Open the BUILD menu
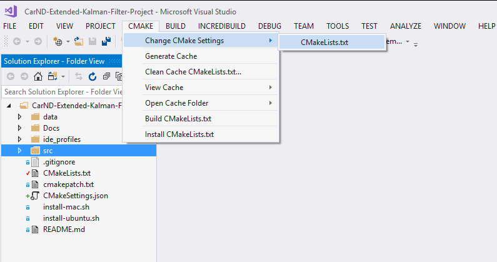497x262 pixels. pyautogui.click(x=176, y=26)
